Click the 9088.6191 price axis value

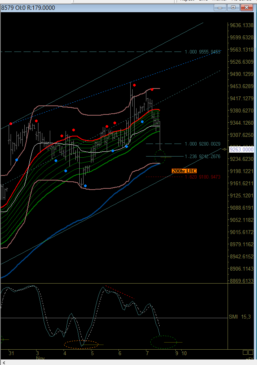point(241,208)
